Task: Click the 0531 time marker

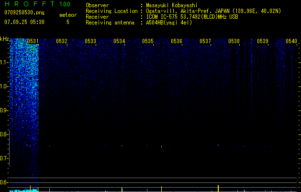Action: (33, 41)
